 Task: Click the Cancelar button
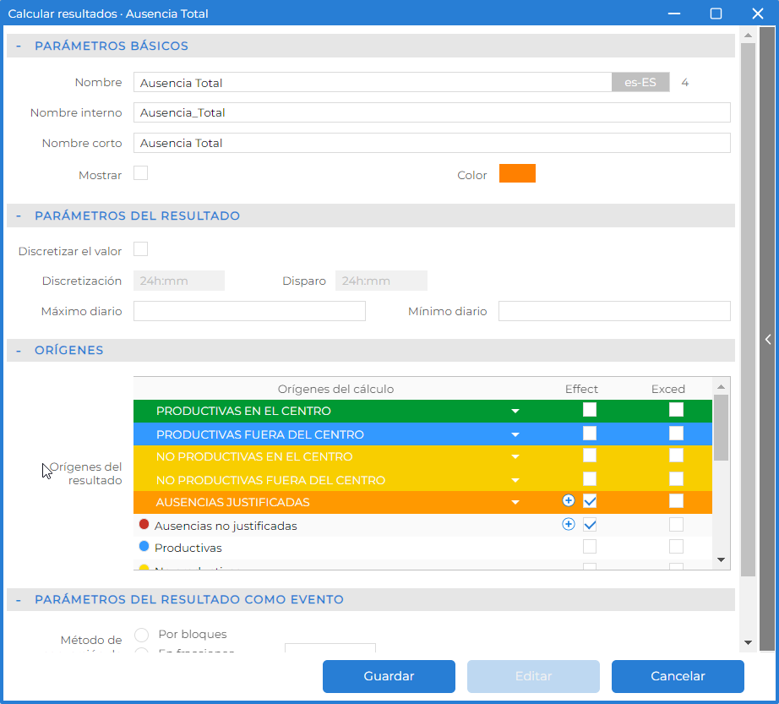click(x=678, y=676)
